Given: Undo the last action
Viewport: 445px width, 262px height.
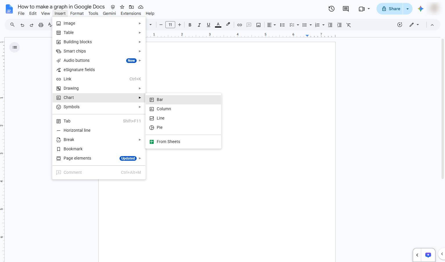Looking at the screenshot, I should (x=22, y=25).
